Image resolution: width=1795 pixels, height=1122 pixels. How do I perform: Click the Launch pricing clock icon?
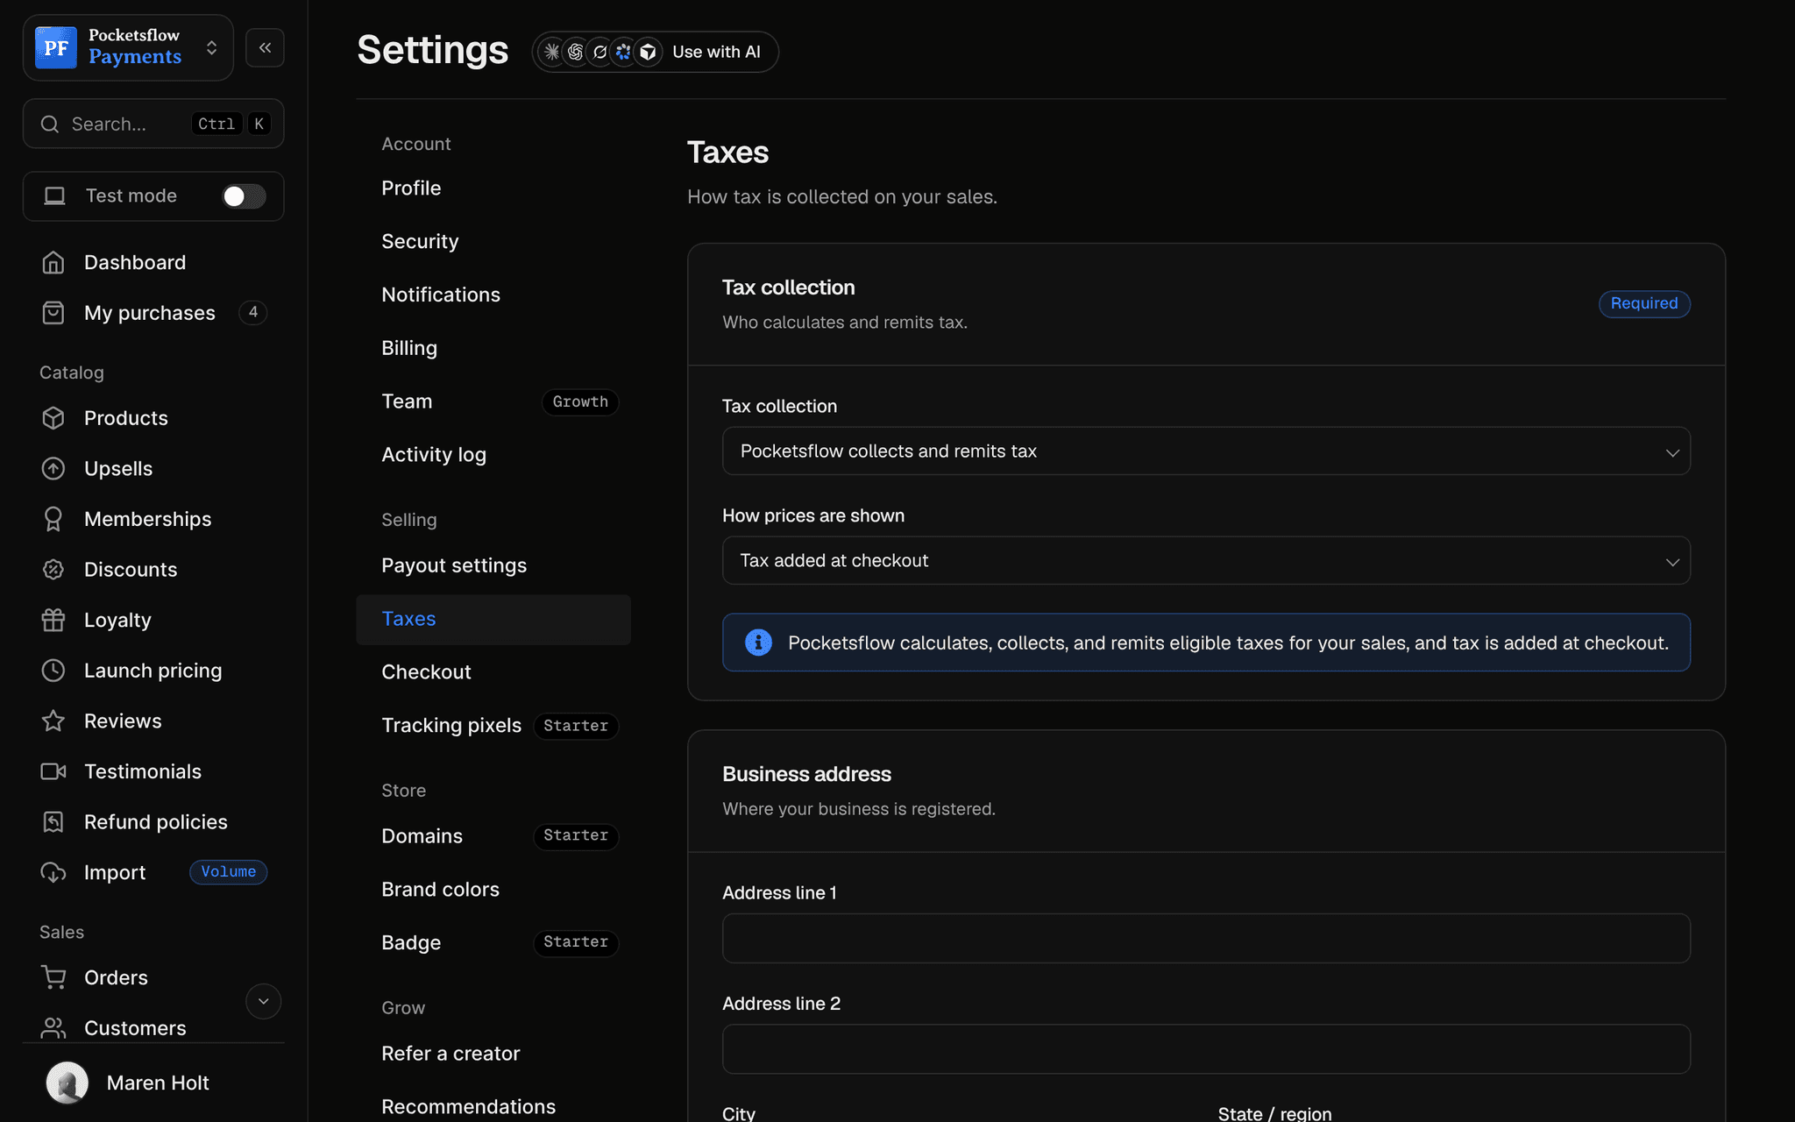pyautogui.click(x=53, y=670)
